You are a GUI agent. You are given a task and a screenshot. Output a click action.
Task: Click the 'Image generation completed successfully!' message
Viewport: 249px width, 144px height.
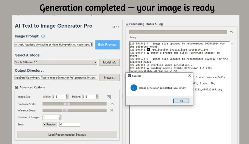[x=163, y=88]
